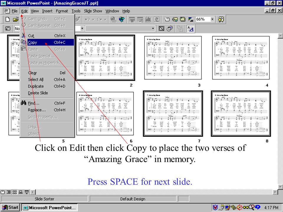
Task: Open the View menu
Action: pos(35,11)
